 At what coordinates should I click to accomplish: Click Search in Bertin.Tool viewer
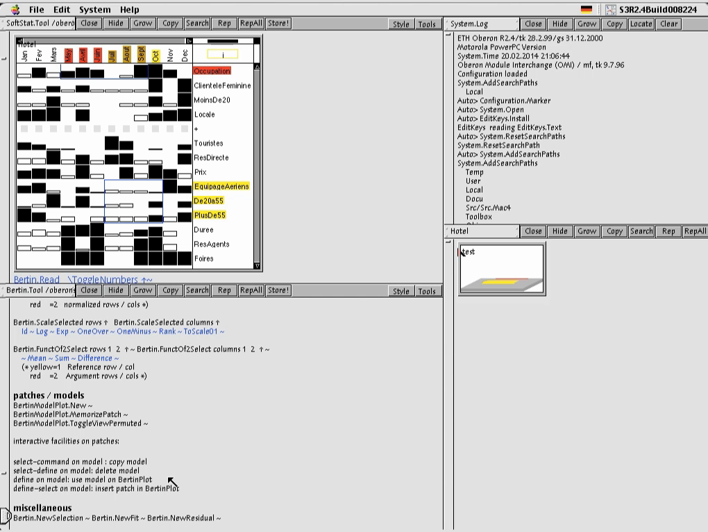pos(197,290)
